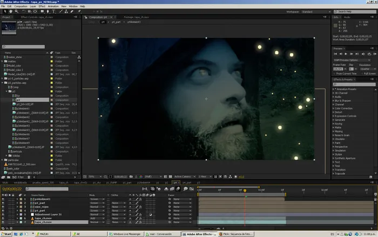
Task: Activate the Rotation tool
Action: 23,11
